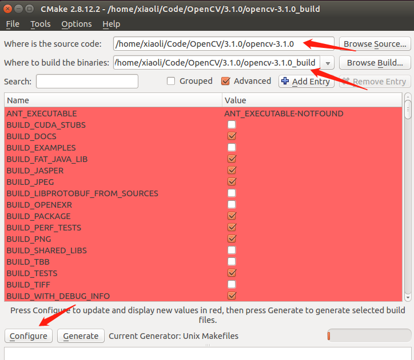
Task: Click the build binaries path field
Action: click(217, 63)
